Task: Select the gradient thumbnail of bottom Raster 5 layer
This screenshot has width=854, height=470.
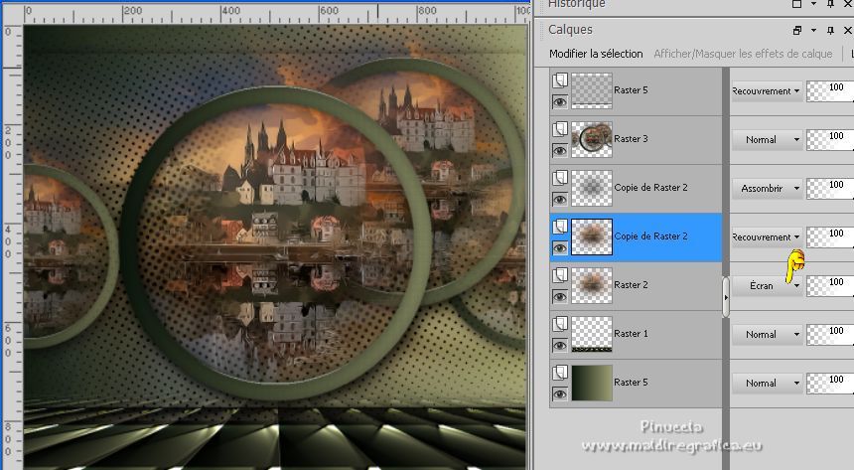Action: 592,384
